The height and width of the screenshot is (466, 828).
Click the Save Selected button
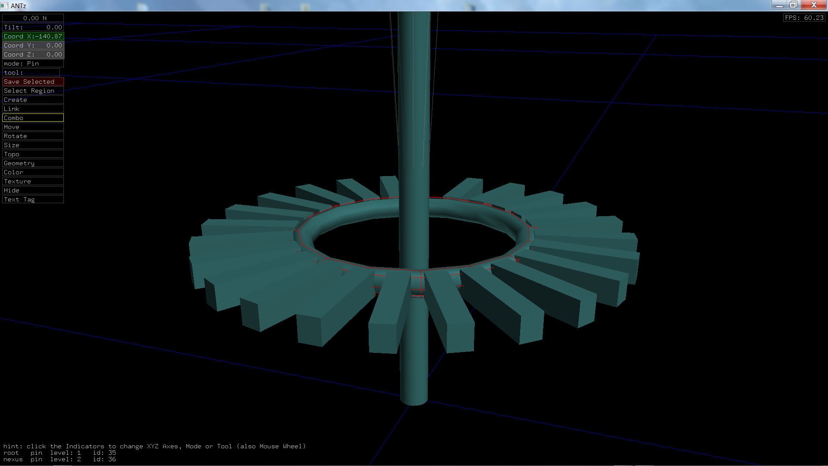[x=33, y=82]
